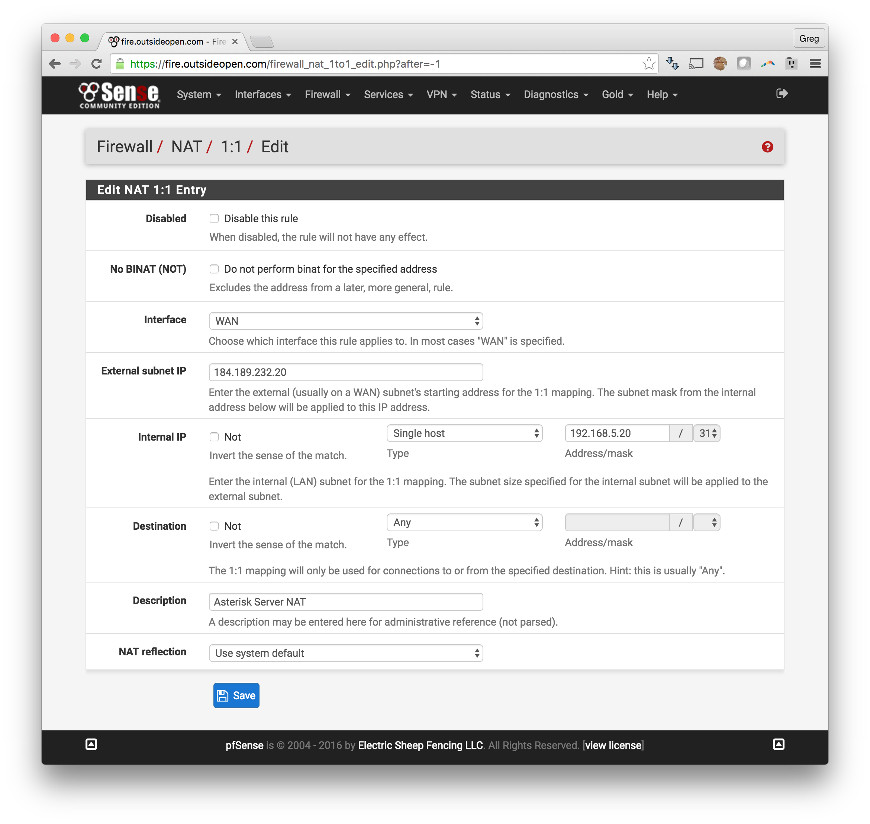Bookmark page with the star icon
Screen dimensions: 870x824
648,64
